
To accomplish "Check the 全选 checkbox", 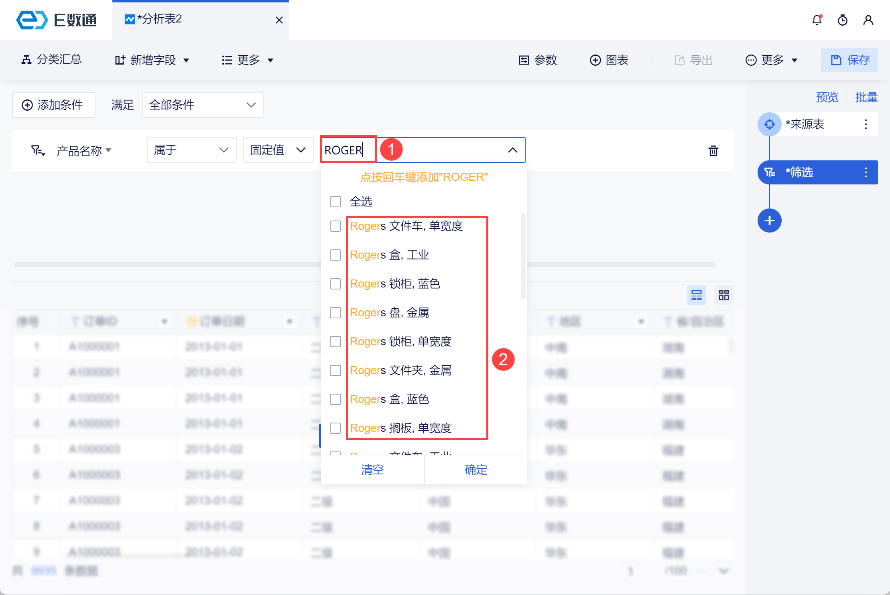I will coord(335,201).
